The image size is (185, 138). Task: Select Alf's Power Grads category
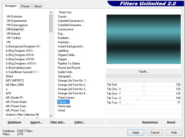coord(16,102)
